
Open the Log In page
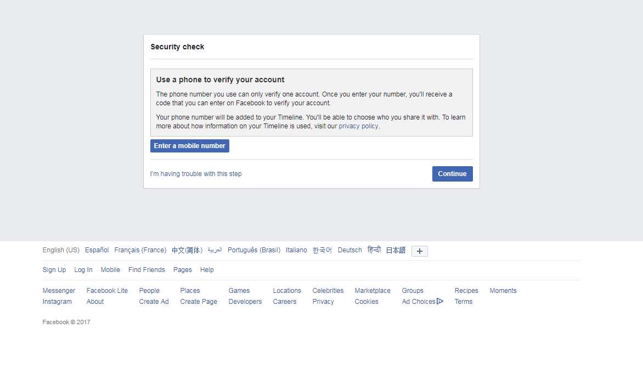coord(83,269)
